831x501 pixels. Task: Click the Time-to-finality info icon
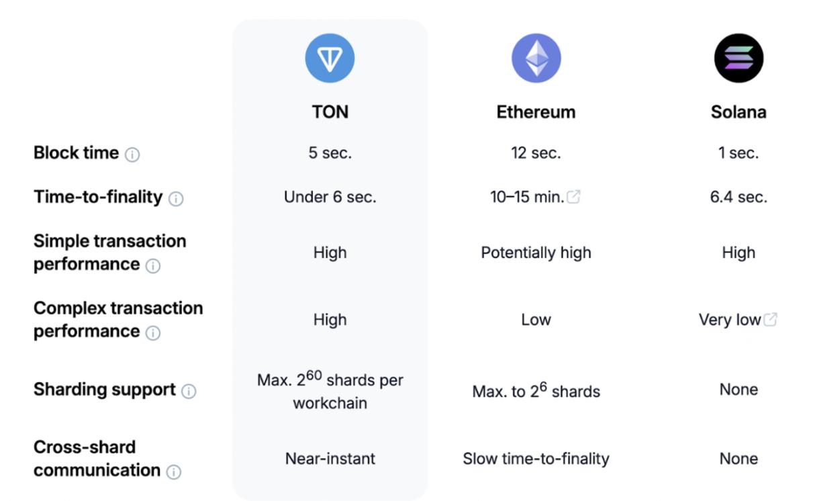[x=176, y=199]
